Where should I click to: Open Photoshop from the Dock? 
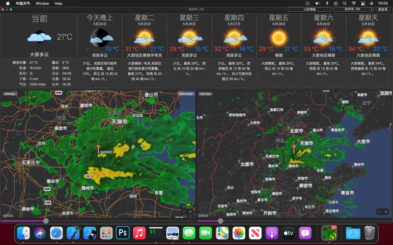click(123, 233)
